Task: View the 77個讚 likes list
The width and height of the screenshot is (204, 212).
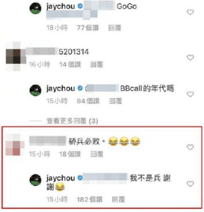Action: point(88,28)
